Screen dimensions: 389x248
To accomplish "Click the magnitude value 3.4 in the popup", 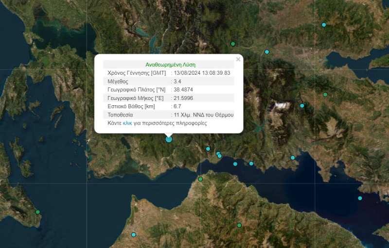I will (x=177, y=81).
